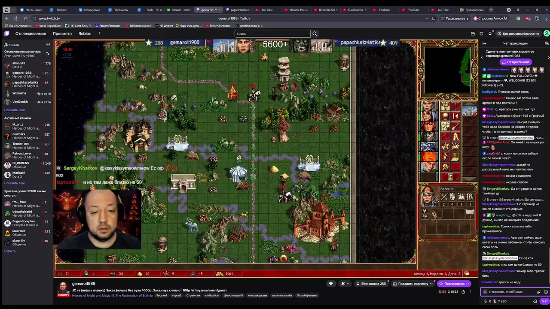Viewport: 550px width, 309px height.
Task: Open laaarsOn channel in sidebar
Action: coord(27,233)
